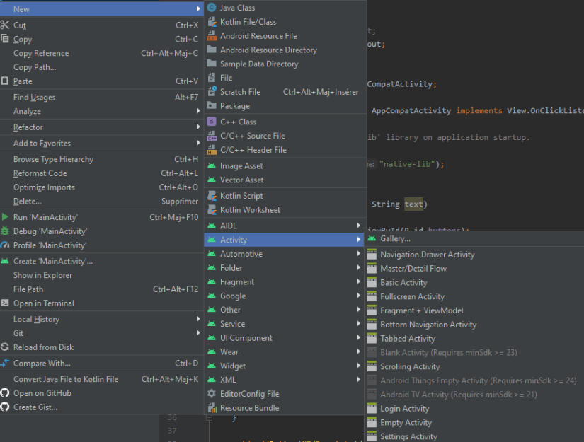Click line number 36 in the editor
Image resolution: width=584 pixels, height=442 pixels.
point(171,418)
